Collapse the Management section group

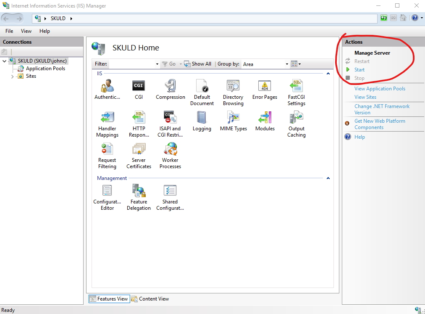point(328,178)
